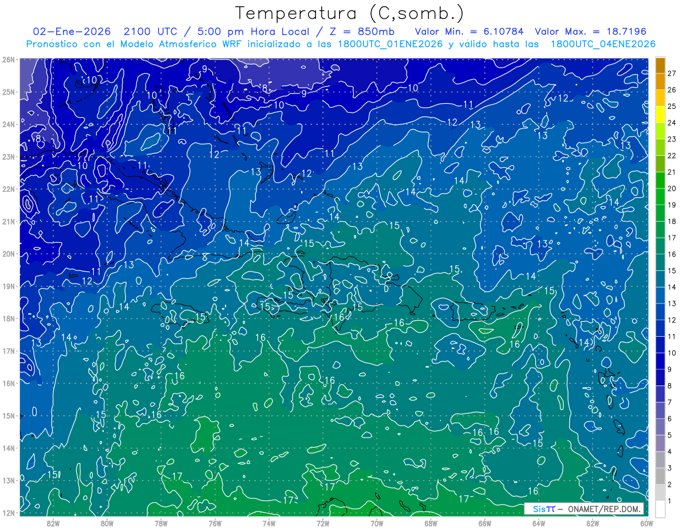Click the "64W" longitude axis label
The image size is (687, 531).
tap(539, 522)
